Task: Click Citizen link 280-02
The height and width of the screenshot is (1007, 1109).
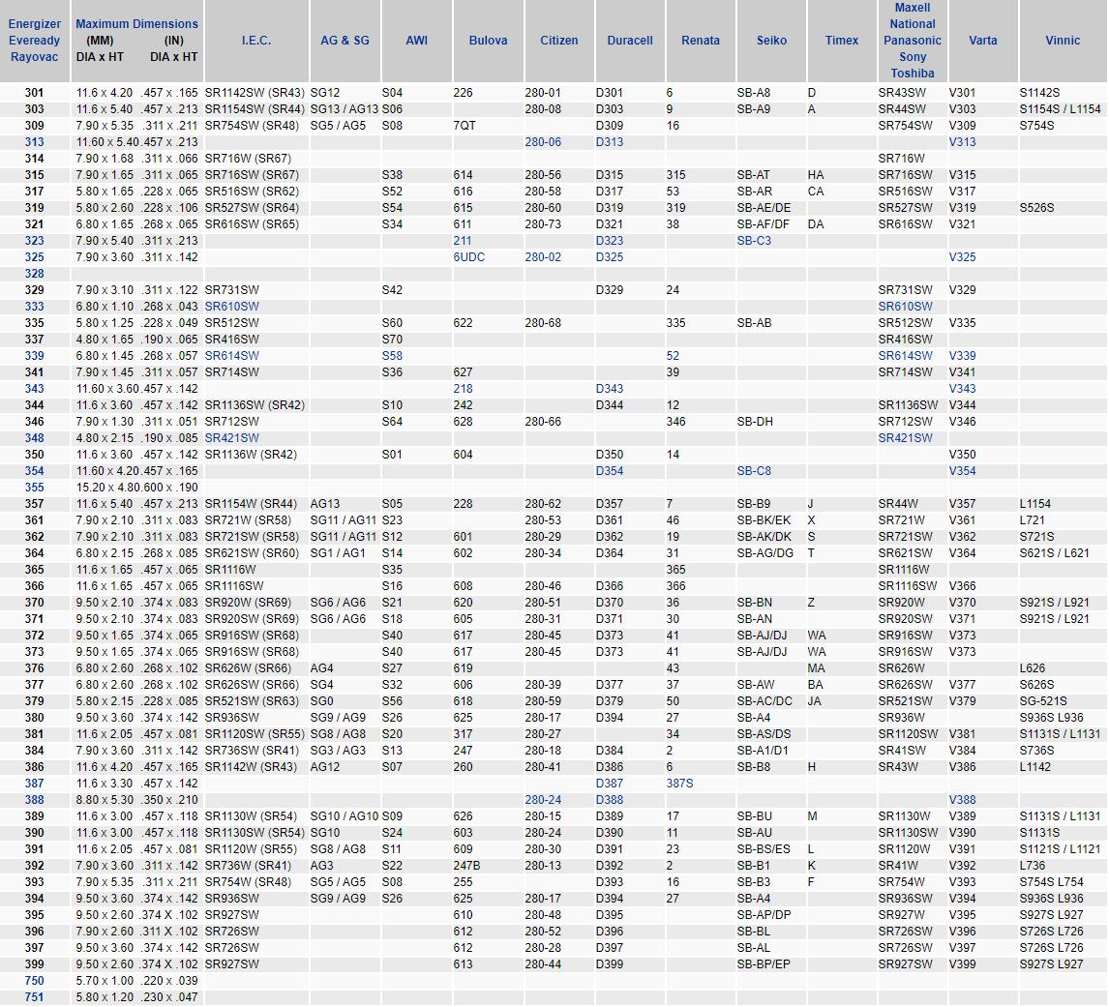Action: pyautogui.click(x=543, y=257)
